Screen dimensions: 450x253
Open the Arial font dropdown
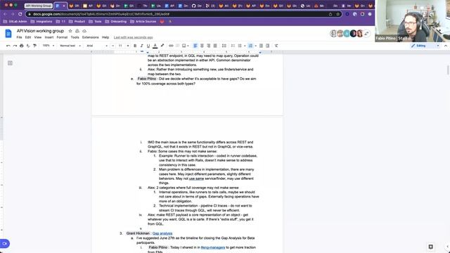pyautogui.click(x=97, y=46)
